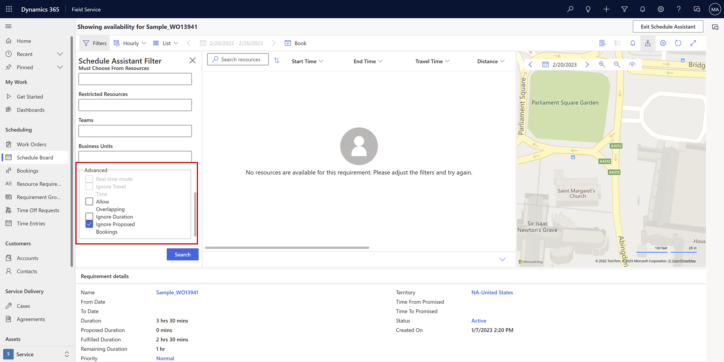The width and height of the screenshot is (724, 362).
Task: Go to next map date
Action: [587, 64]
